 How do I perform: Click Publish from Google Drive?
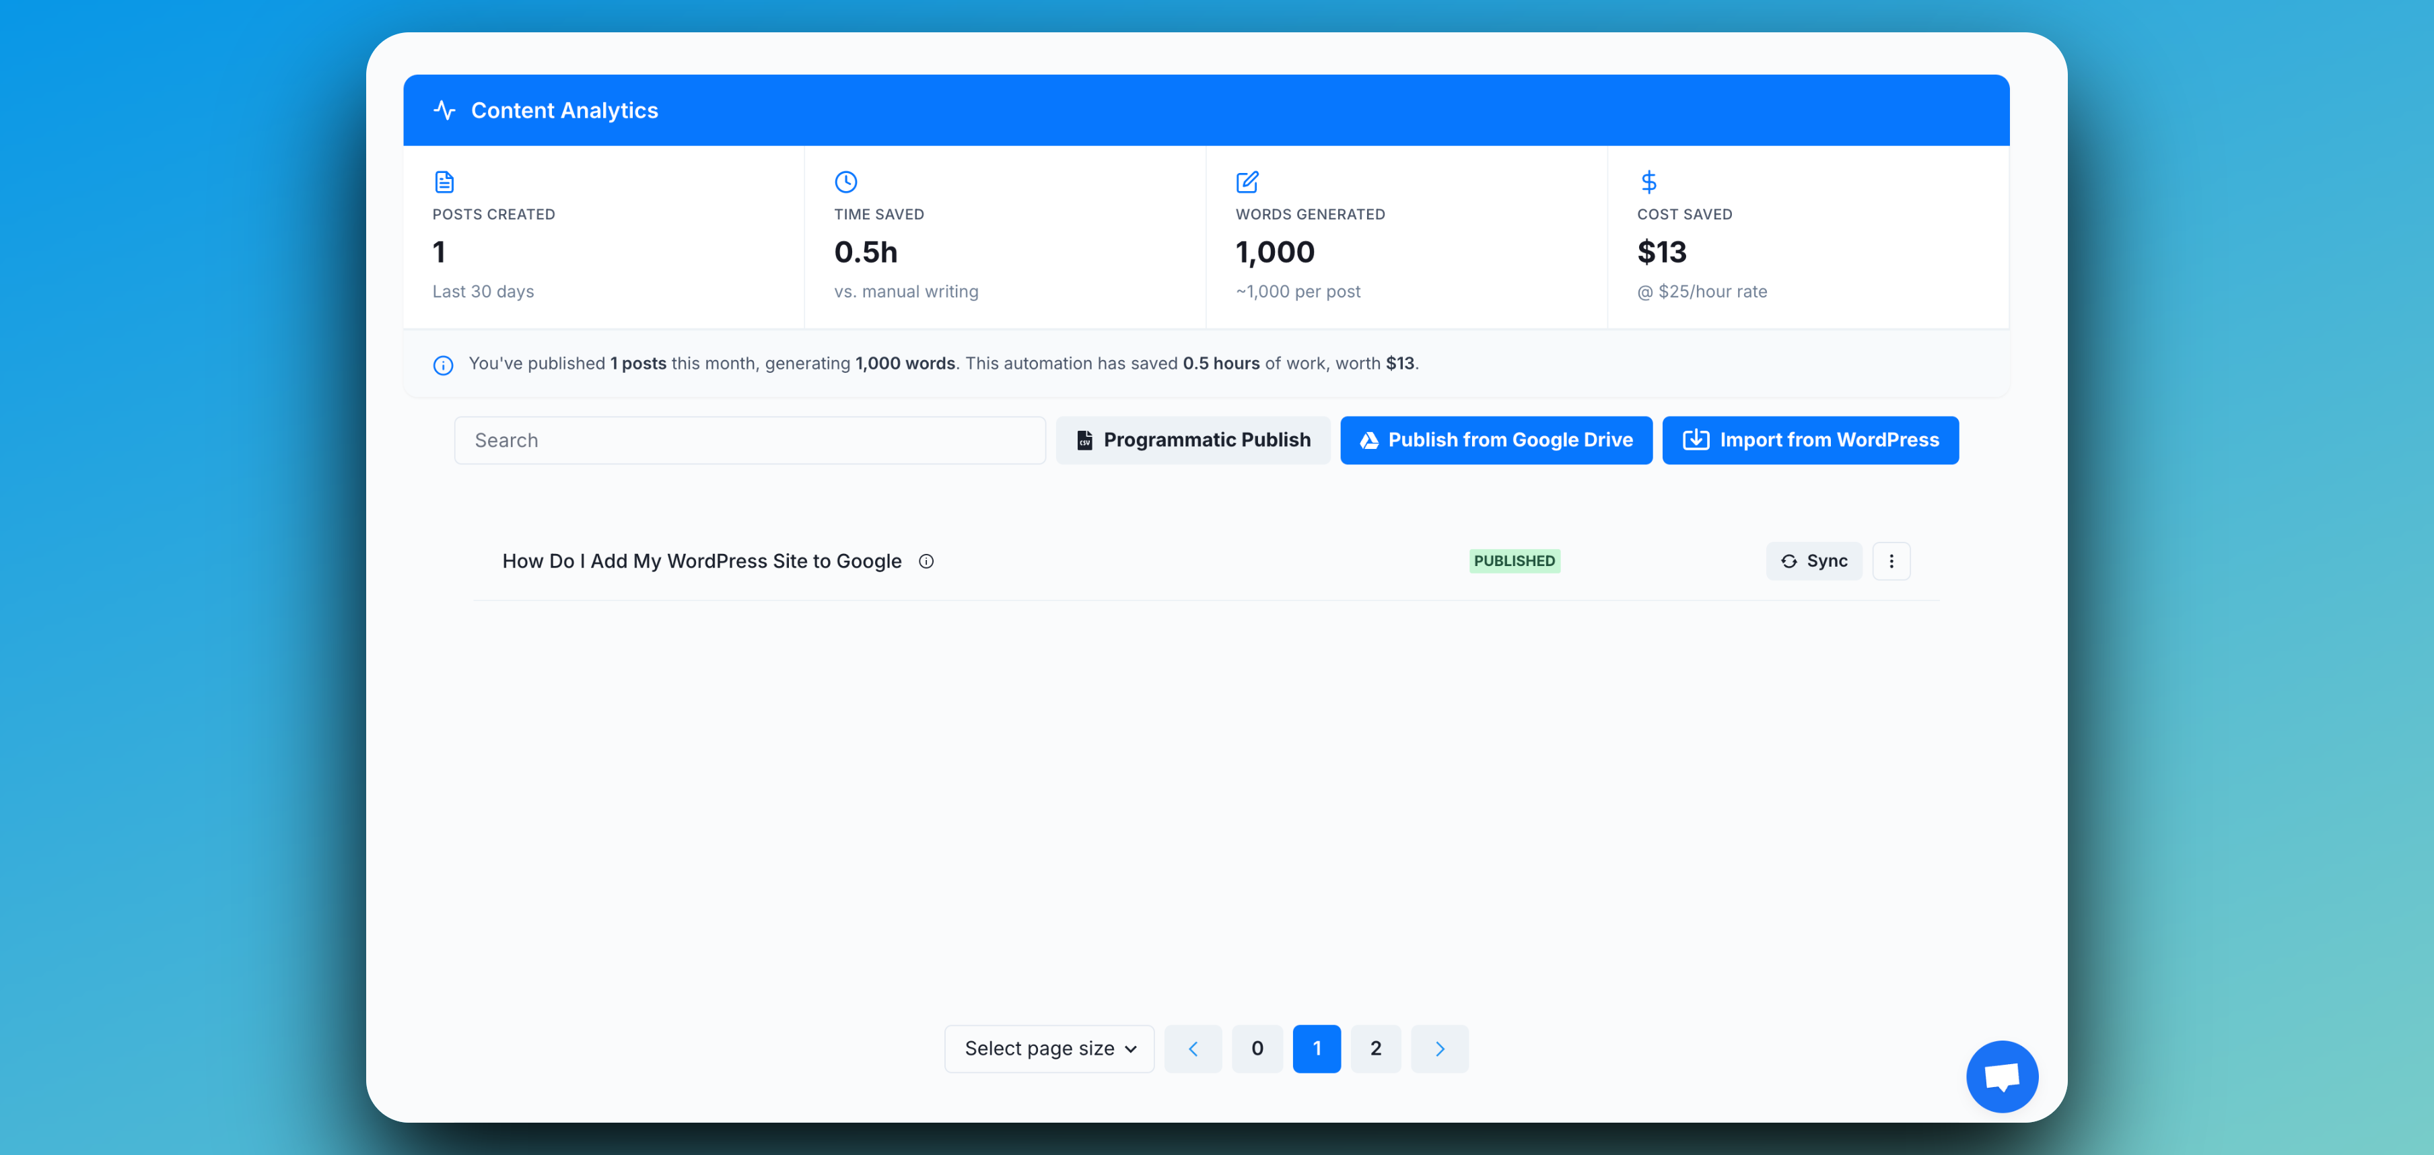[x=1496, y=440]
